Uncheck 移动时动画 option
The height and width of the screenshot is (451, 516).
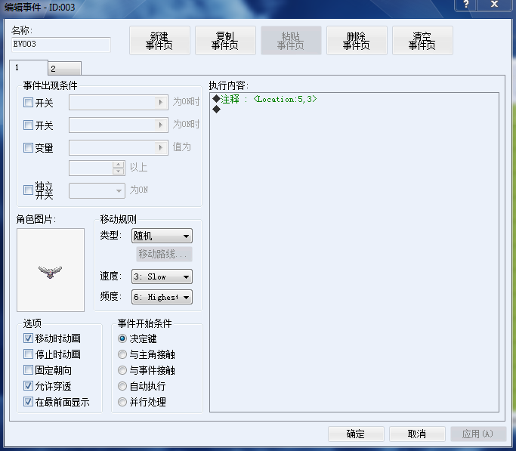(28, 338)
